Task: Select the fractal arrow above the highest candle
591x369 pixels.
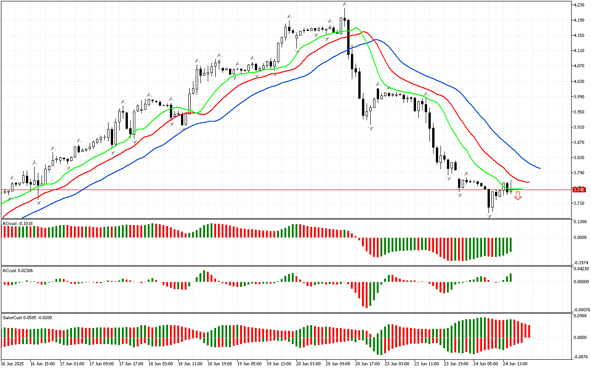Action: pos(344,4)
